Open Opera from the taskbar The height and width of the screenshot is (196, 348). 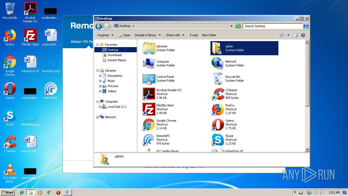point(58,192)
